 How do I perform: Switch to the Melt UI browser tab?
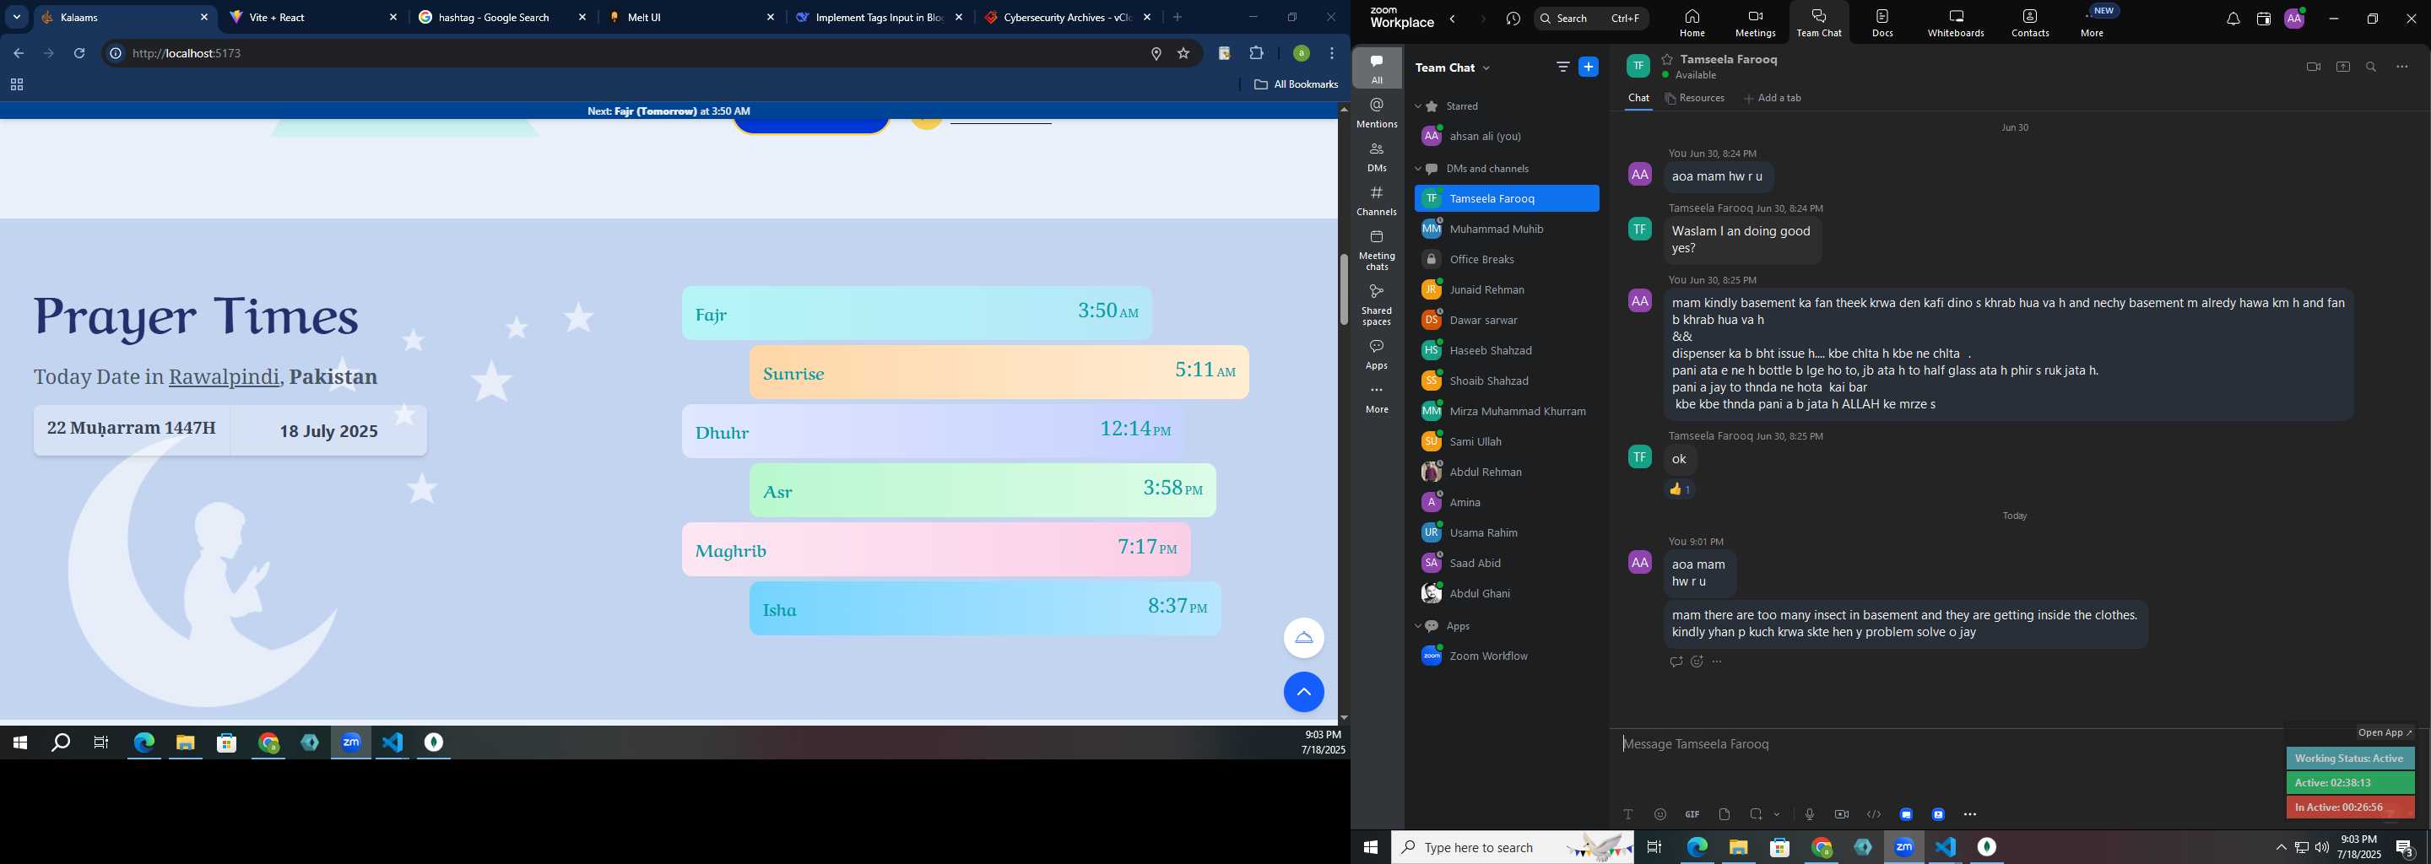pos(693,17)
